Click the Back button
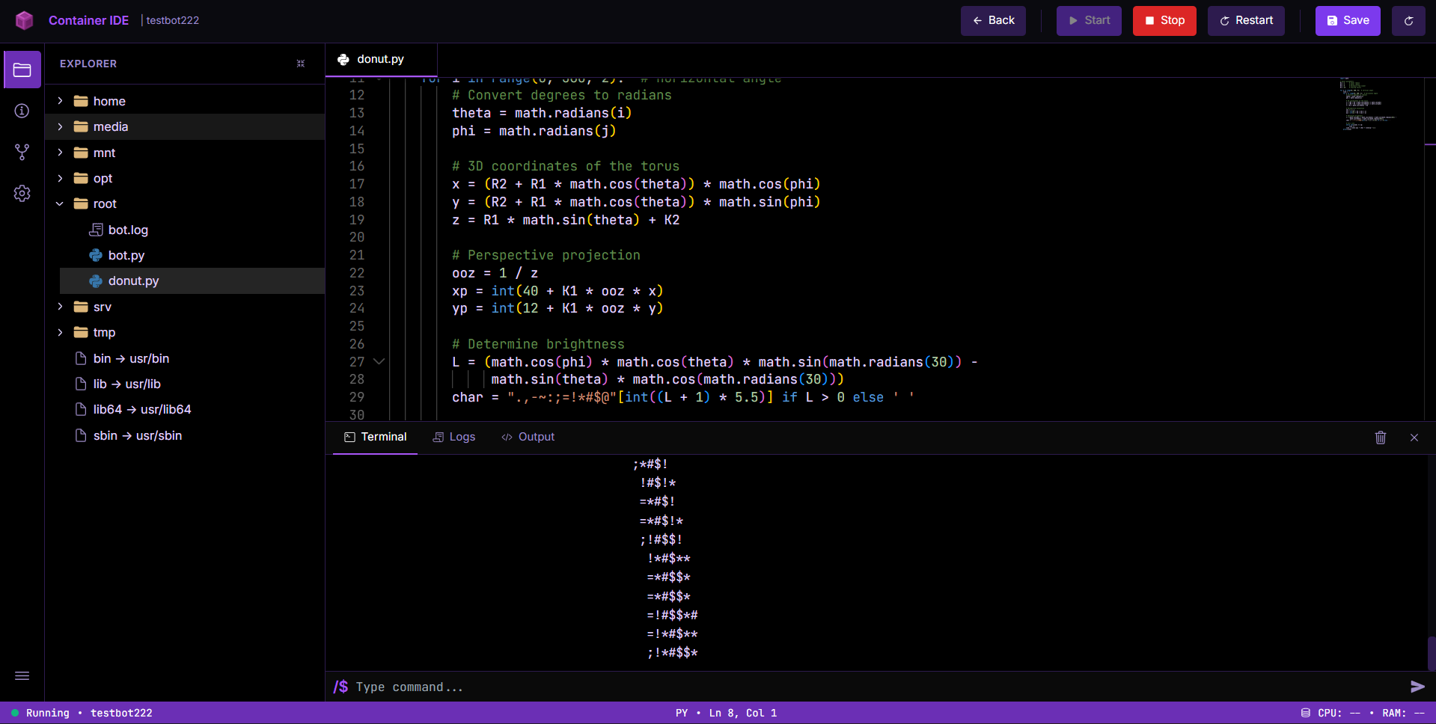 point(993,21)
